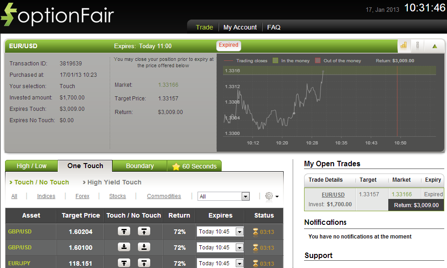Select the Forex asset filter link

pyautogui.click(x=82, y=196)
